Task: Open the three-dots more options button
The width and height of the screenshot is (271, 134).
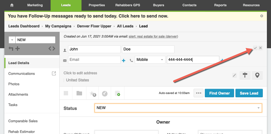Action: (199, 93)
